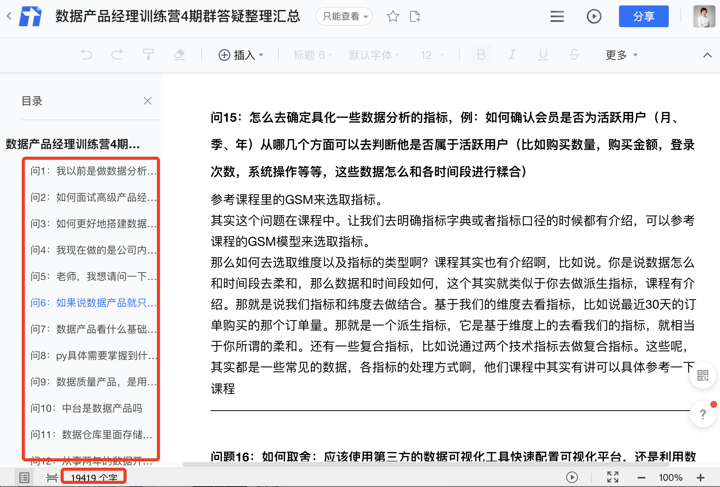Image resolution: width=720 pixels, height=487 pixels.
Task: Open the hamburger menu icon
Action: (x=557, y=16)
